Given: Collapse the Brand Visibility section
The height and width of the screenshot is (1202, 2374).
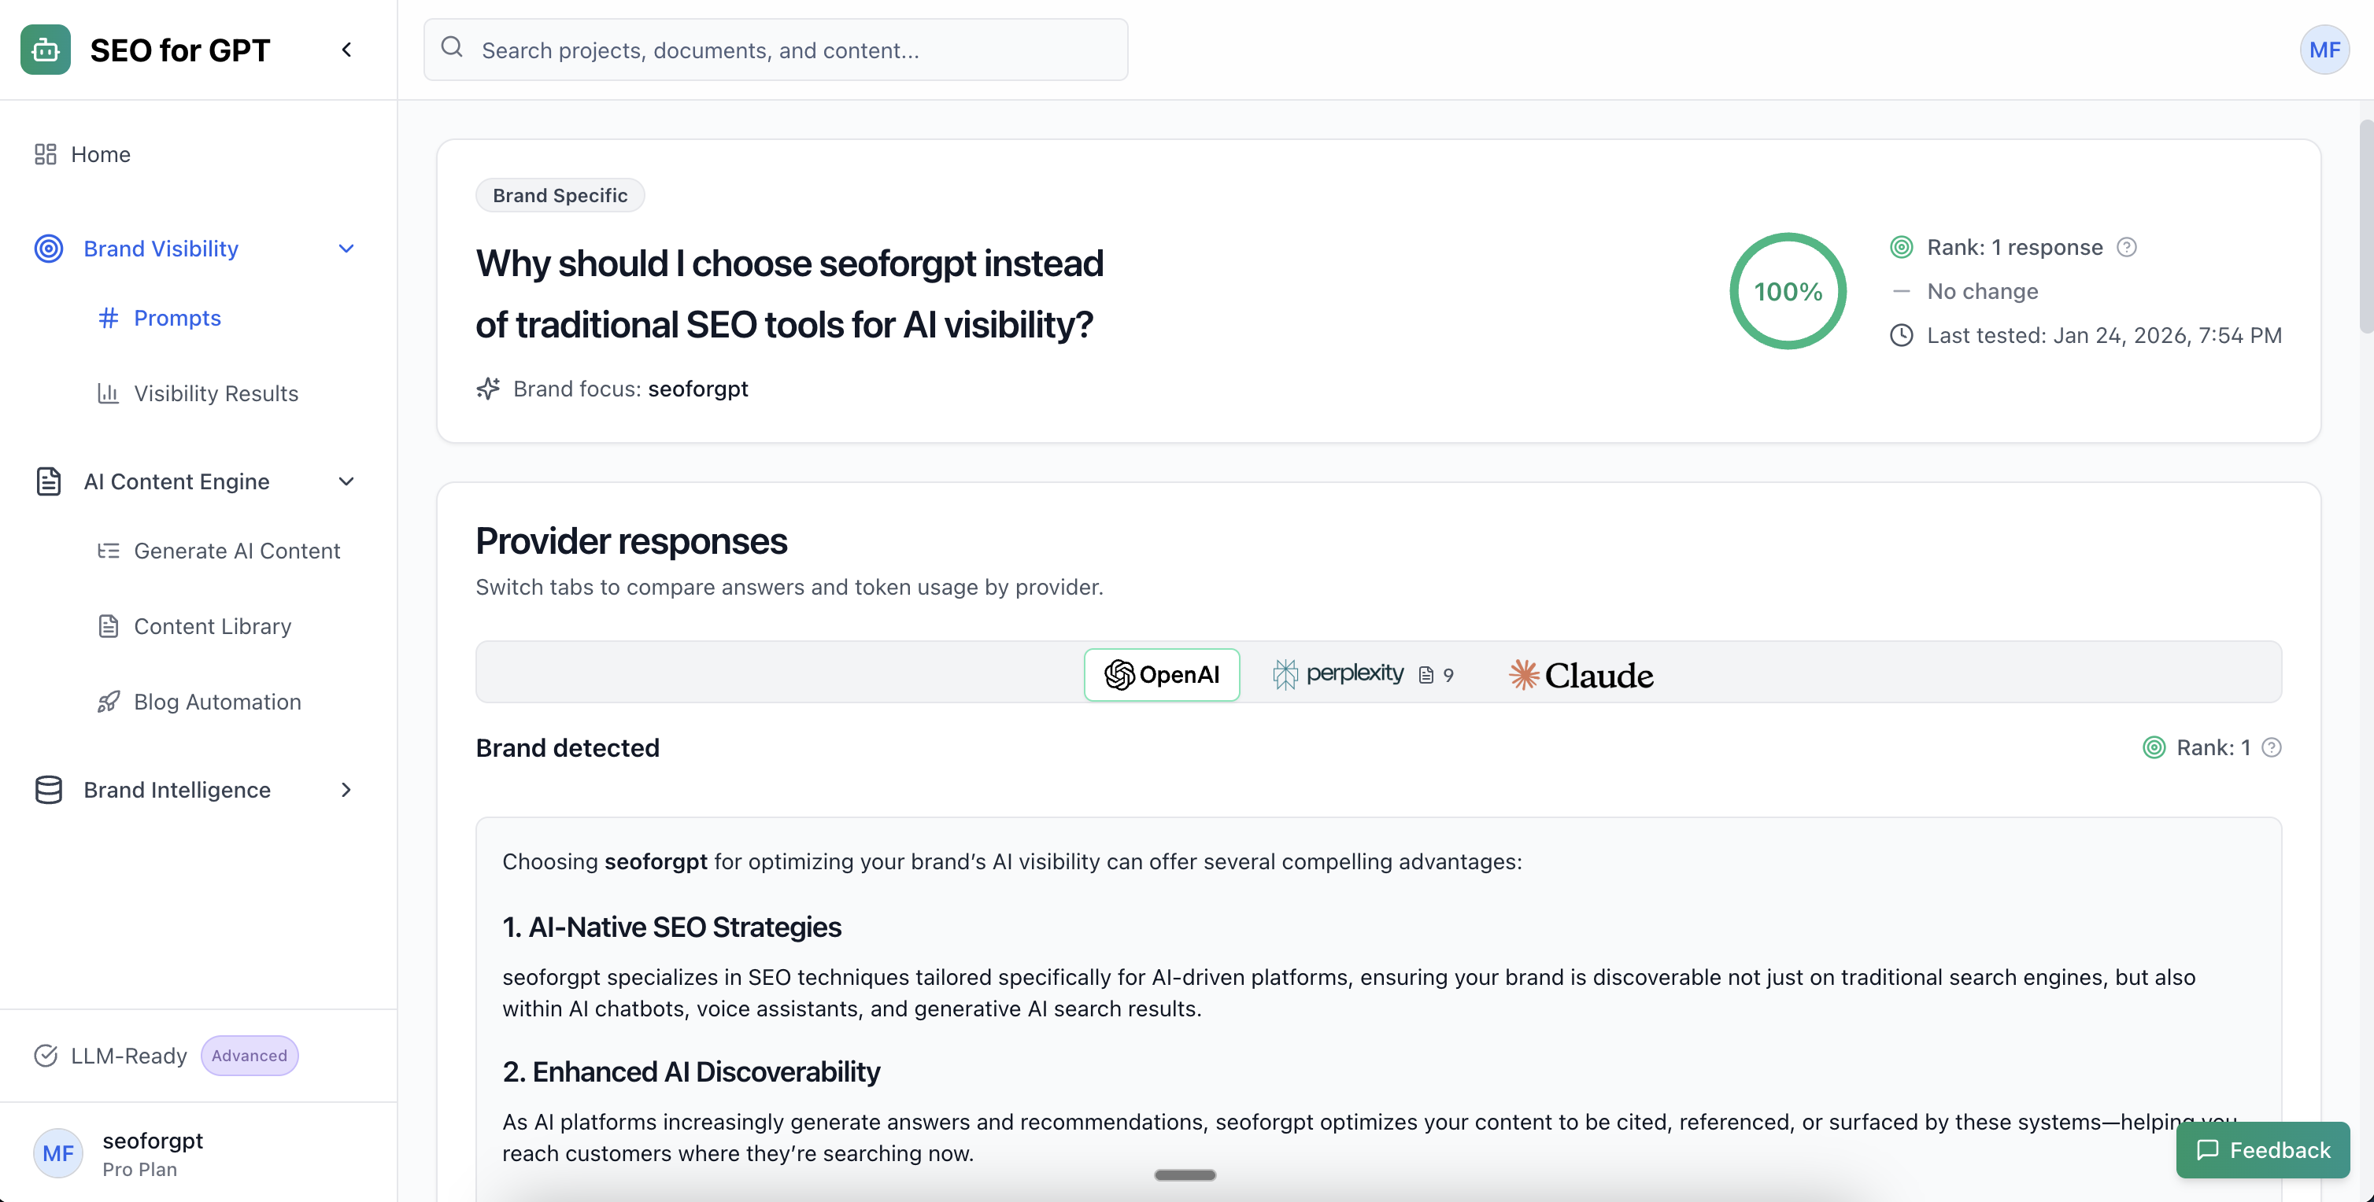Looking at the screenshot, I should coord(346,248).
